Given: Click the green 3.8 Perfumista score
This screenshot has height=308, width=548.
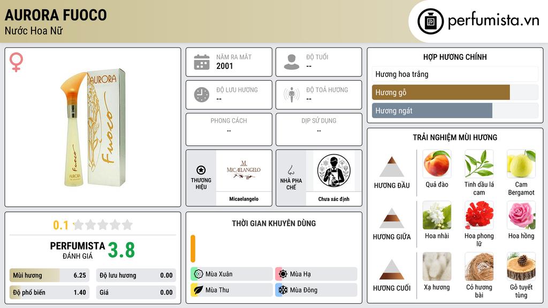Looking at the screenshot, I should (121, 250).
